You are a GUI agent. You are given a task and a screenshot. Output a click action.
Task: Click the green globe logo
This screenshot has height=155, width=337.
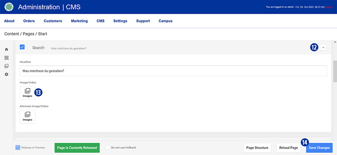(9, 7)
